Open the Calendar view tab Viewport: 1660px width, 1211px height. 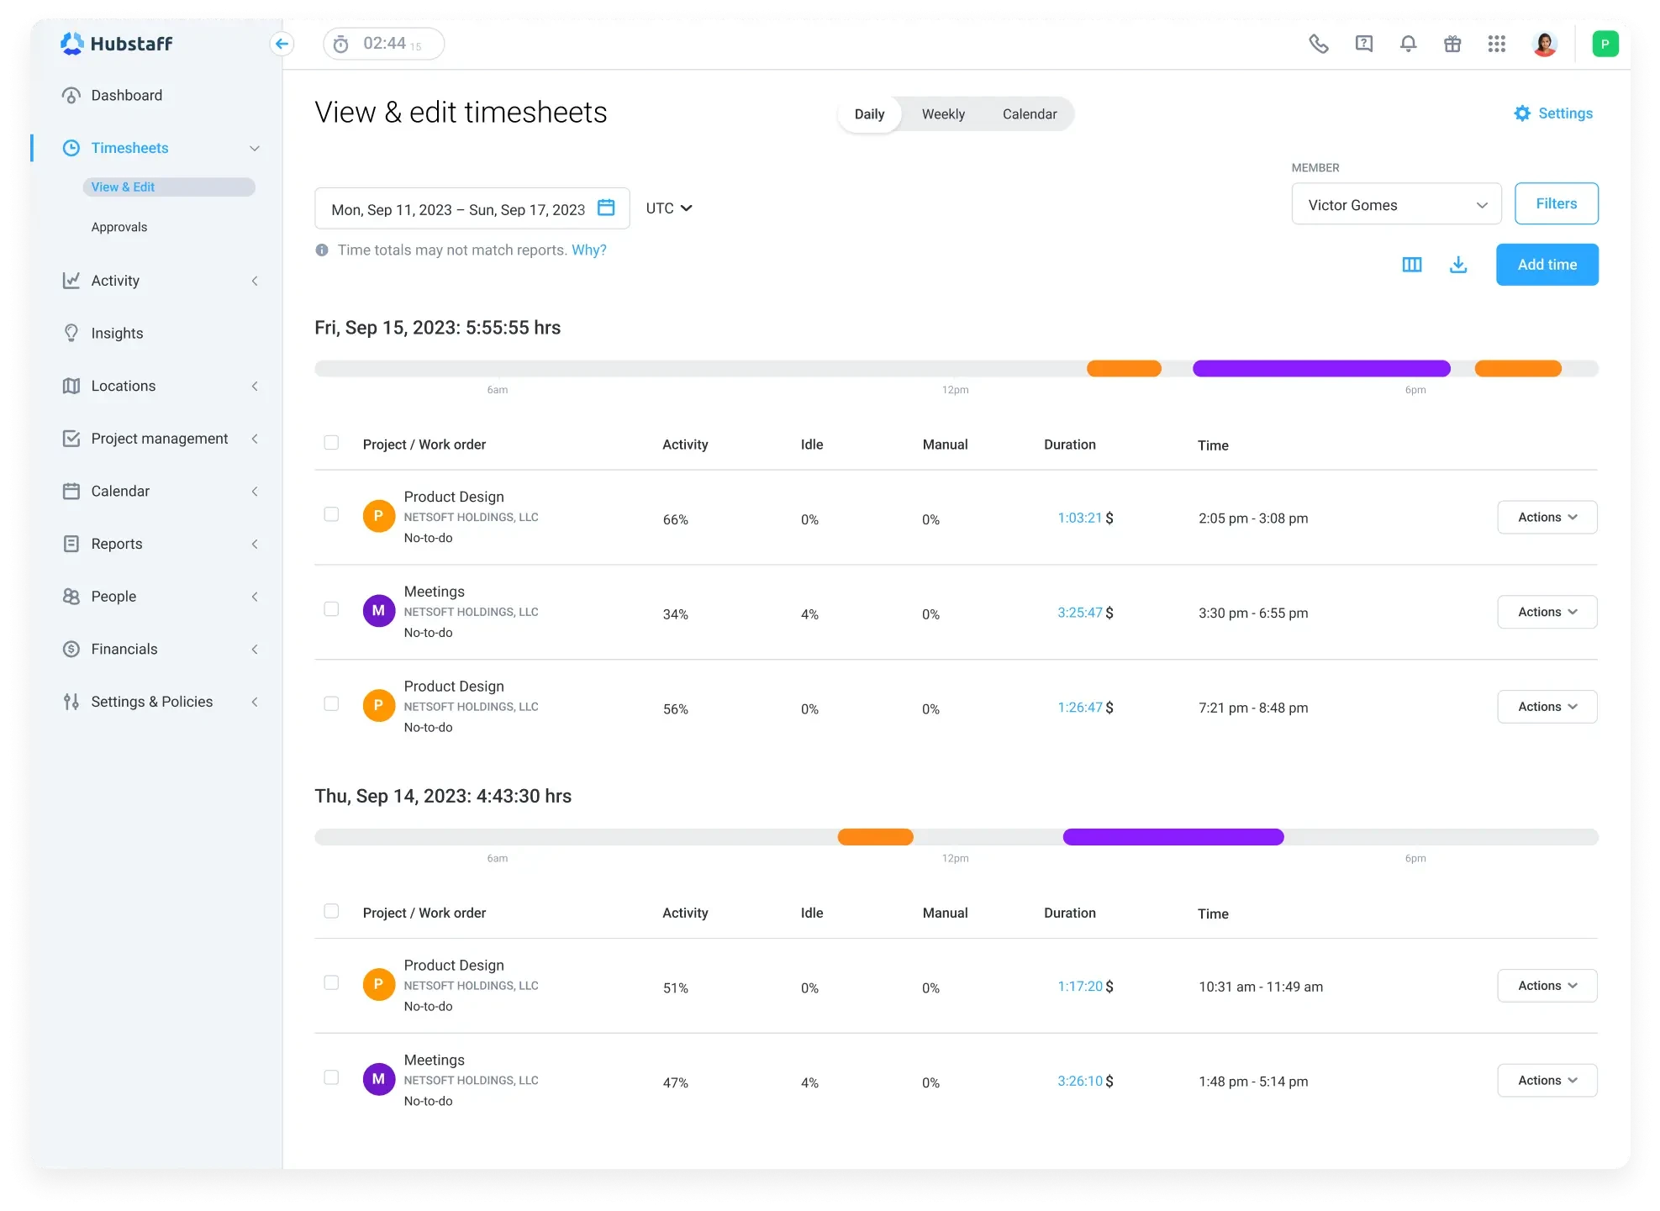1029,113
